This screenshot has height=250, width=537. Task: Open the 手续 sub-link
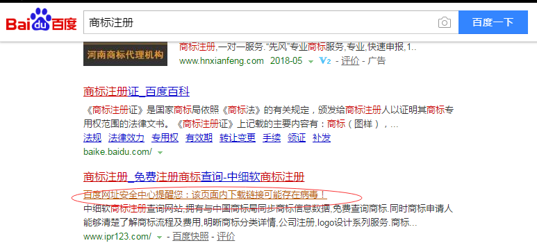coord(272,137)
